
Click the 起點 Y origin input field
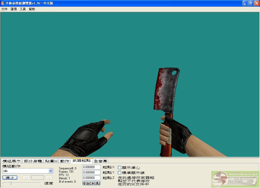(91, 172)
